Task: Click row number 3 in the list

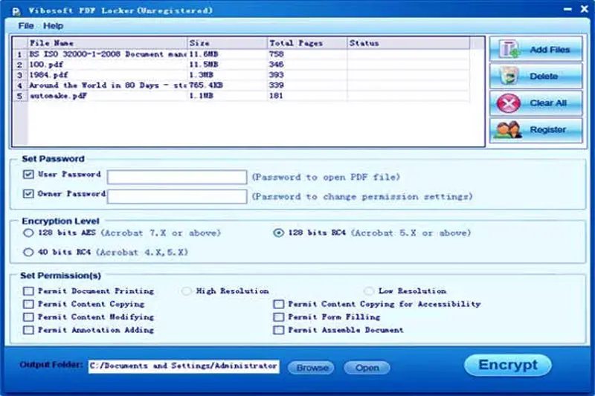Action: [20, 75]
